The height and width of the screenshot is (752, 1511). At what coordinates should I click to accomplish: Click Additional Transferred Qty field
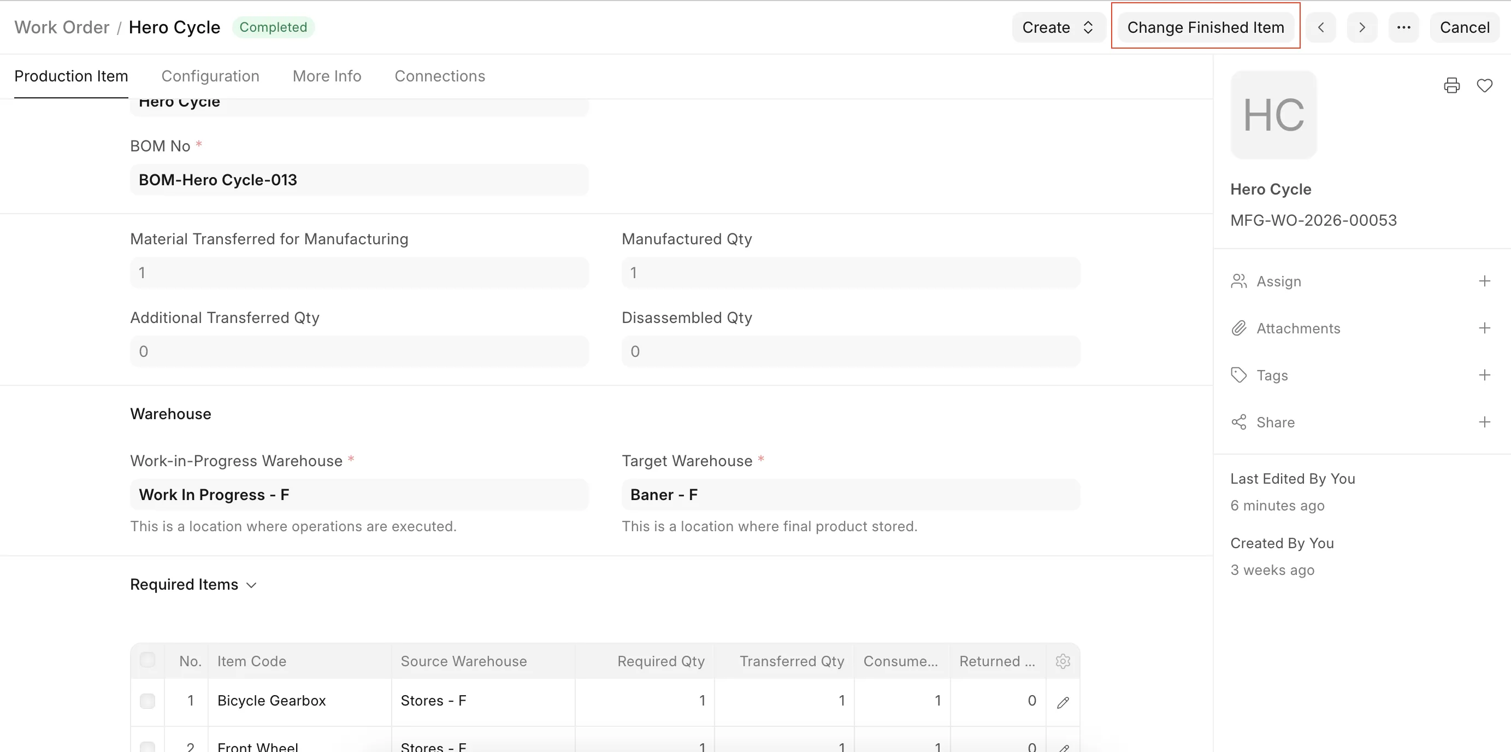click(359, 351)
